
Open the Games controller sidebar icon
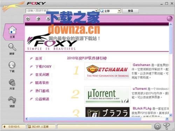point(12,101)
